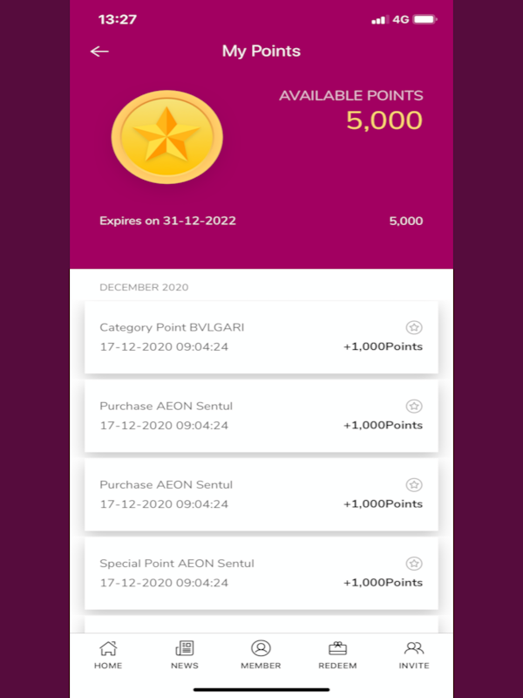
Task: Select the REDEEM tab label
Action: pos(337,666)
